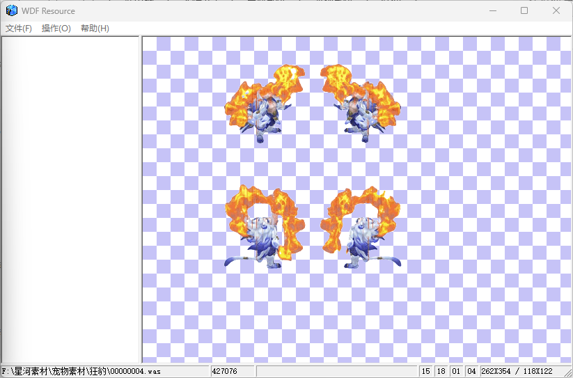Click the status bar cell showing 18
Image resolution: width=573 pixels, height=378 pixels.
(x=441, y=371)
